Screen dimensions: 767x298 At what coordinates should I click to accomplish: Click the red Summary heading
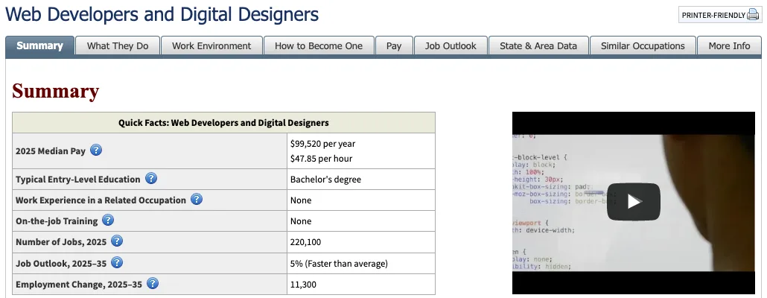click(56, 91)
